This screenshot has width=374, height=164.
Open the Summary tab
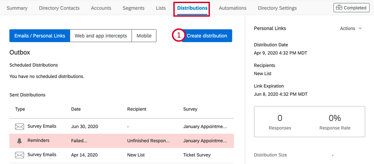[x=17, y=8]
